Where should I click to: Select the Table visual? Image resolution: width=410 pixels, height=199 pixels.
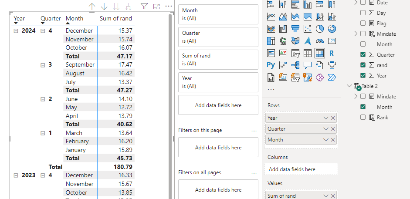pos(308,53)
